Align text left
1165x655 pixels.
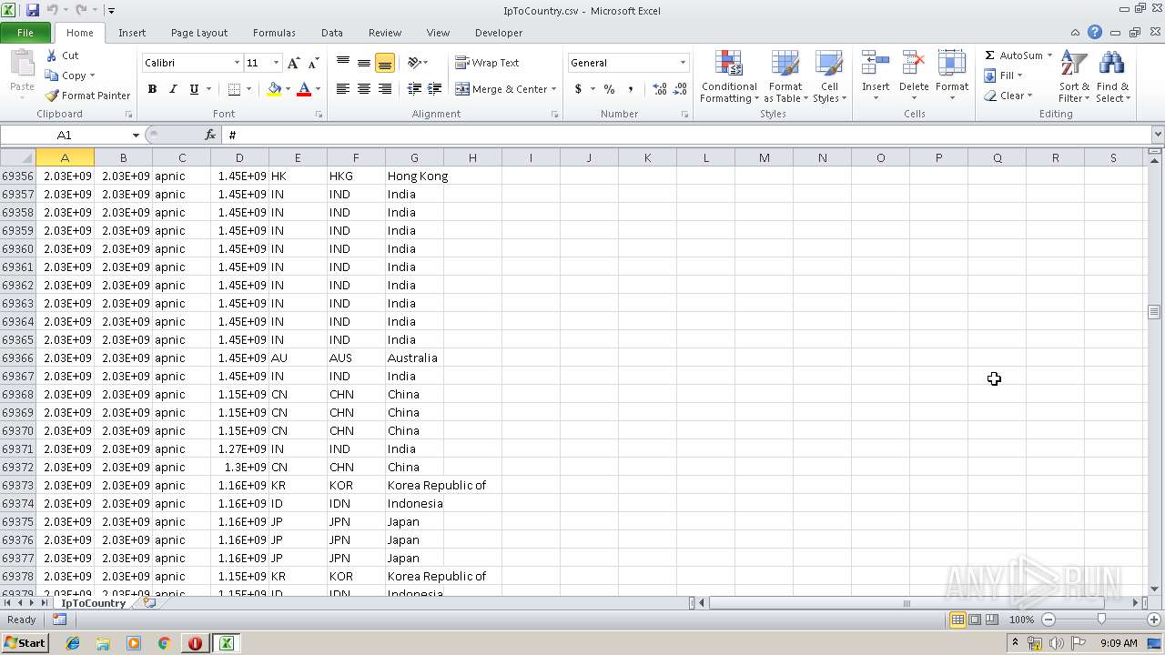click(343, 89)
